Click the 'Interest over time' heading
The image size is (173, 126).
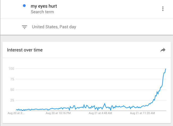25,50
